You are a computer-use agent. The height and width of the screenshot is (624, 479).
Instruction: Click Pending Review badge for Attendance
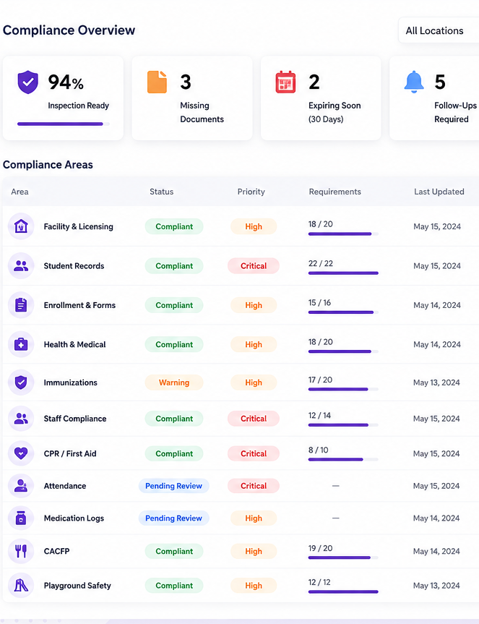tap(173, 486)
